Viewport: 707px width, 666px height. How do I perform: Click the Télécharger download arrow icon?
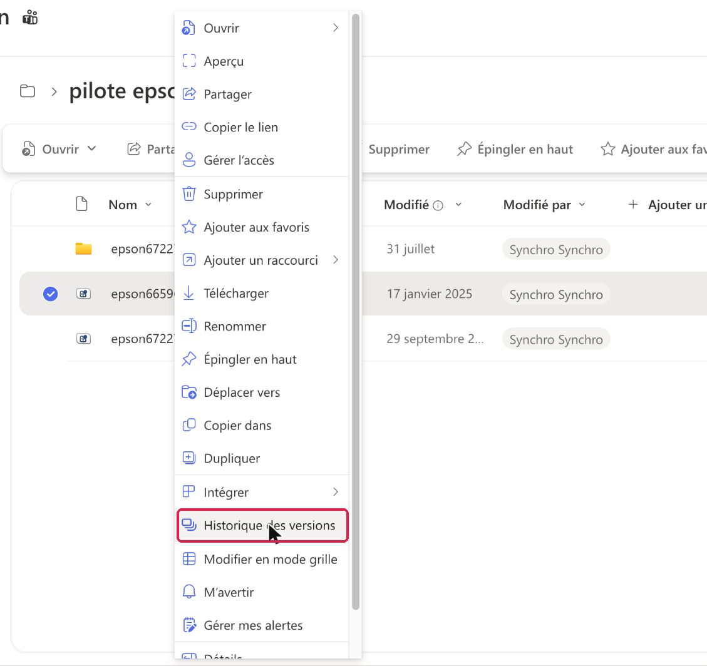tap(189, 293)
